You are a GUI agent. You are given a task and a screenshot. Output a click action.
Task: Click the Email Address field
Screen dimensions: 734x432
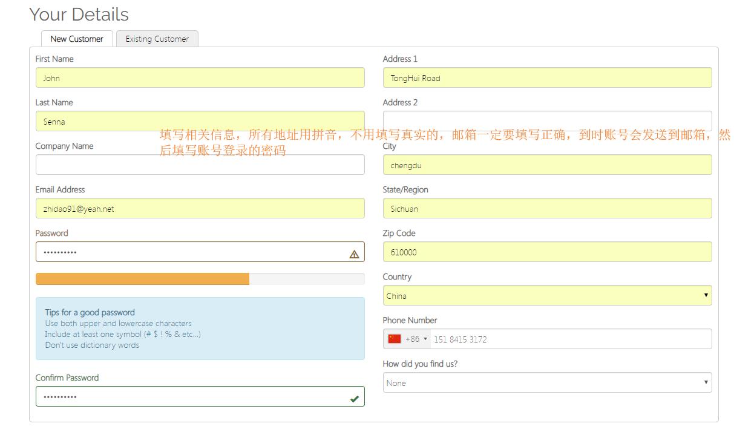click(x=200, y=208)
